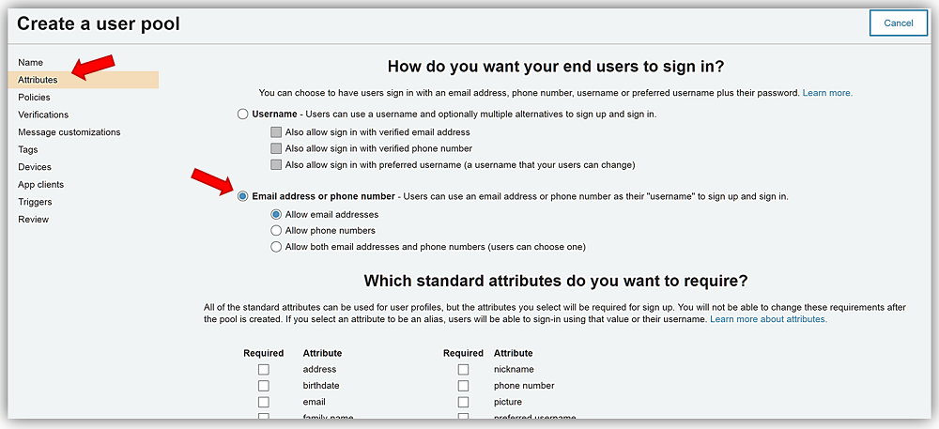Viewport: 939px width, 429px height.
Task: Open Message customizations in sidebar
Action: (69, 132)
